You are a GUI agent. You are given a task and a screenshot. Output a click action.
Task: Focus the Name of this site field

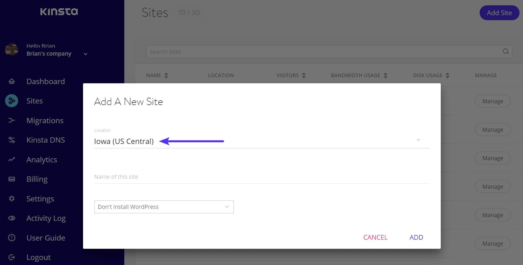[x=262, y=177]
